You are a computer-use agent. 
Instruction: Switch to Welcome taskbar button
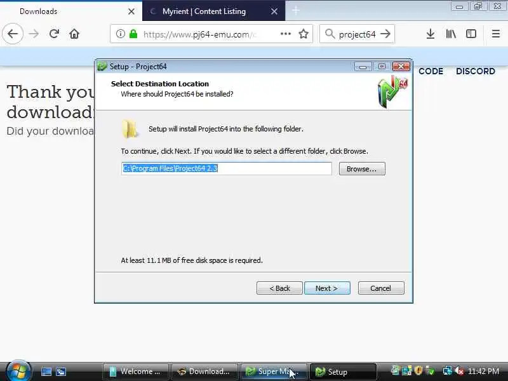tap(136, 371)
